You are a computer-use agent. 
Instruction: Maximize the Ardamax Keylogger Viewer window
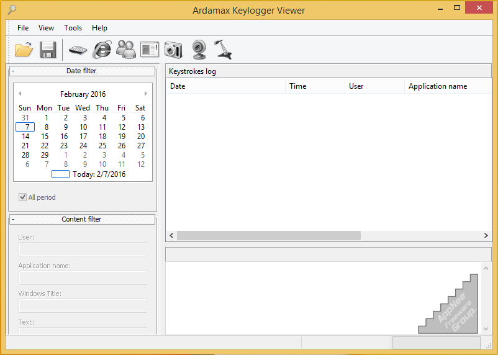point(457,8)
